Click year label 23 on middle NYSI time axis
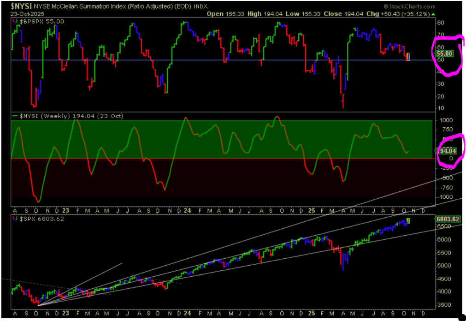466x321 pixels. pyautogui.click(x=65, y=211)
